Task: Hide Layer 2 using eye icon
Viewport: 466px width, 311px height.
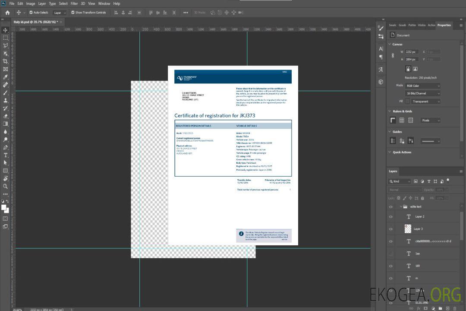Action: 391,217
